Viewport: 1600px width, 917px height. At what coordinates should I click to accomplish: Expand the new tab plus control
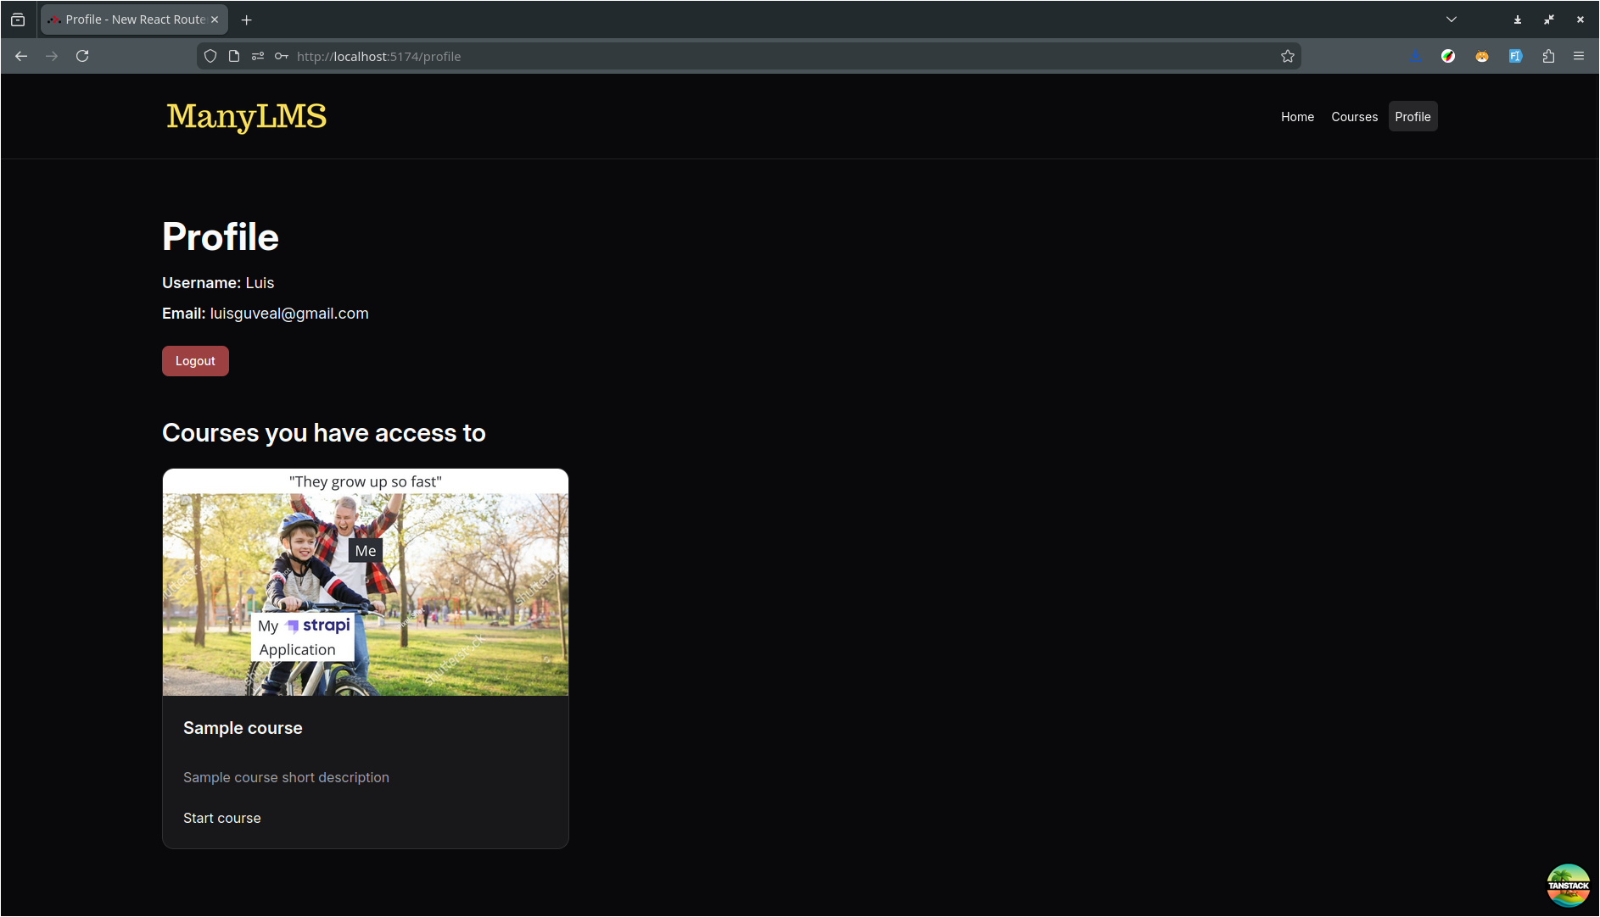(246, 19)
